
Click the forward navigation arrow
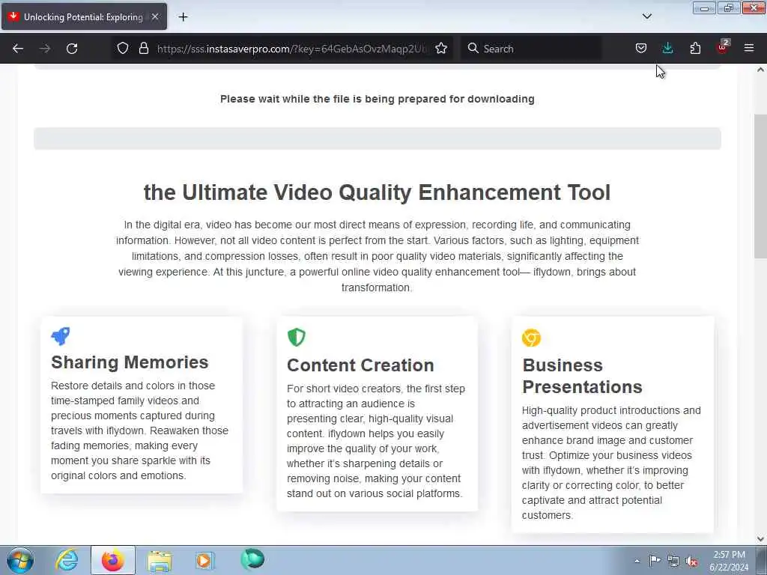(x=45, y=49)
